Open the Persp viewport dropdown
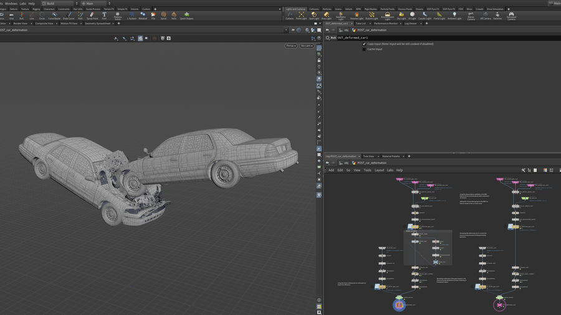The width and height of the screenshot is (561, 315). [290, 46]
